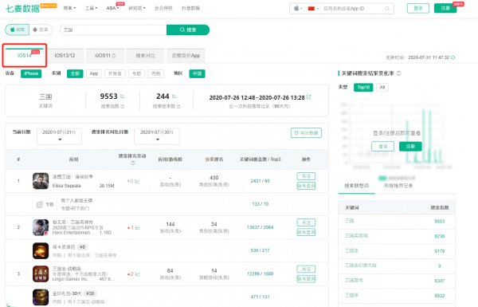Open the ASA menu in the top navigation
Viewport: 478px width, 307px height.
pyautogui.click(x=112, y=8)
